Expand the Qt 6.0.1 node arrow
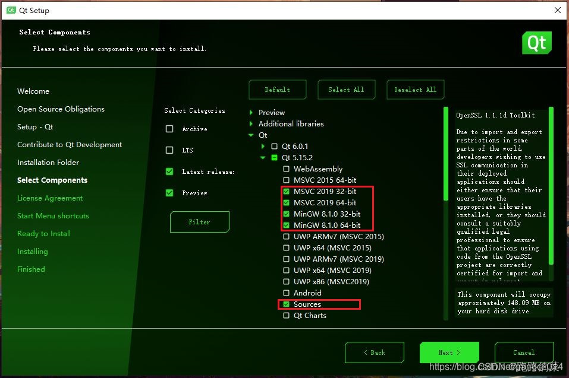 pos(263,147)
